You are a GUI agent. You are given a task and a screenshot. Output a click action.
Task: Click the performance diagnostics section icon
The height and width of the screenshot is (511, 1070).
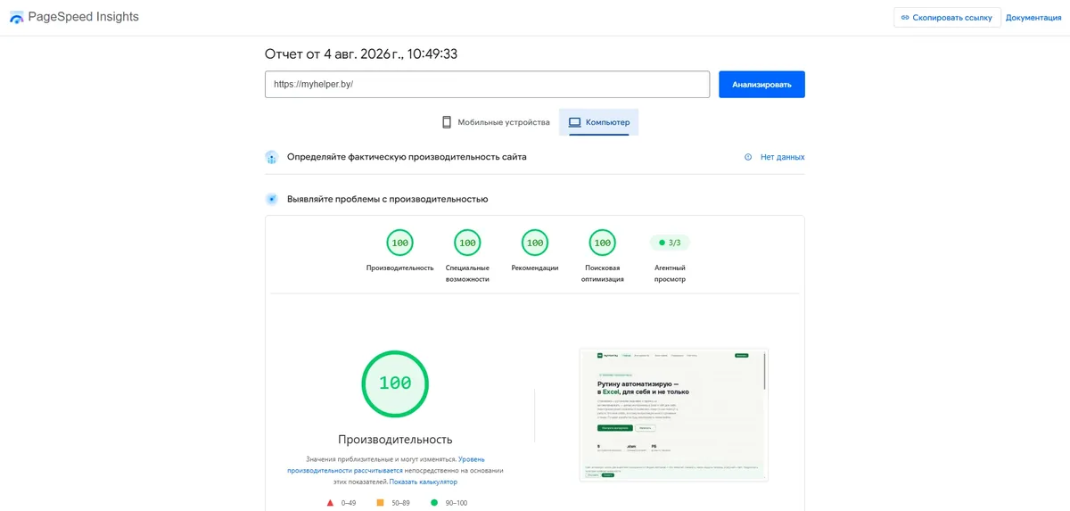click(x=272, y=199)
